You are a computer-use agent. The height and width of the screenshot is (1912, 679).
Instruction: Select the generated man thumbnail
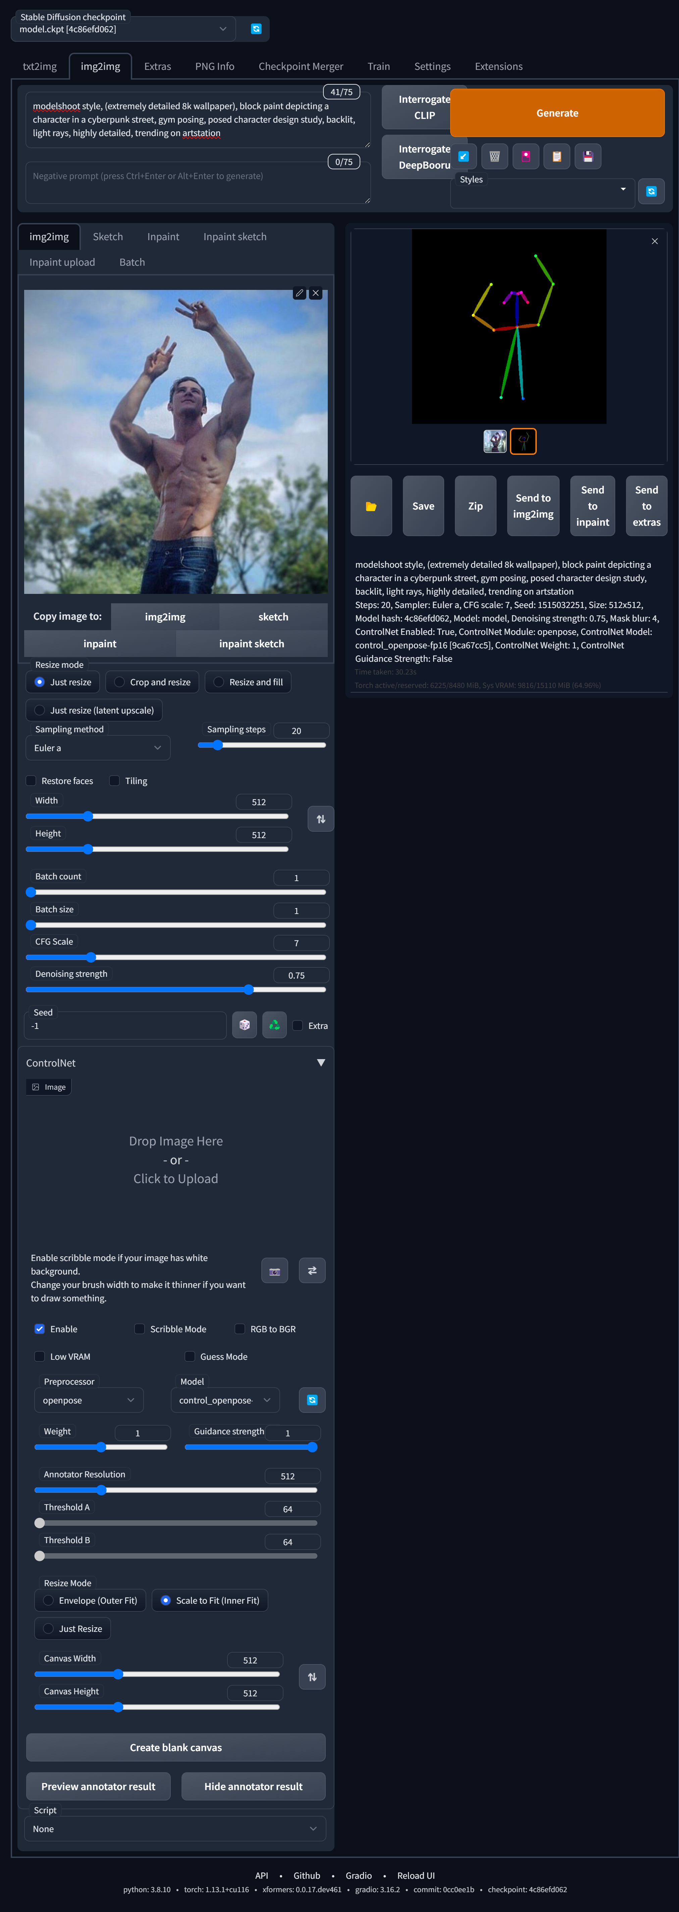click(495, 441)
